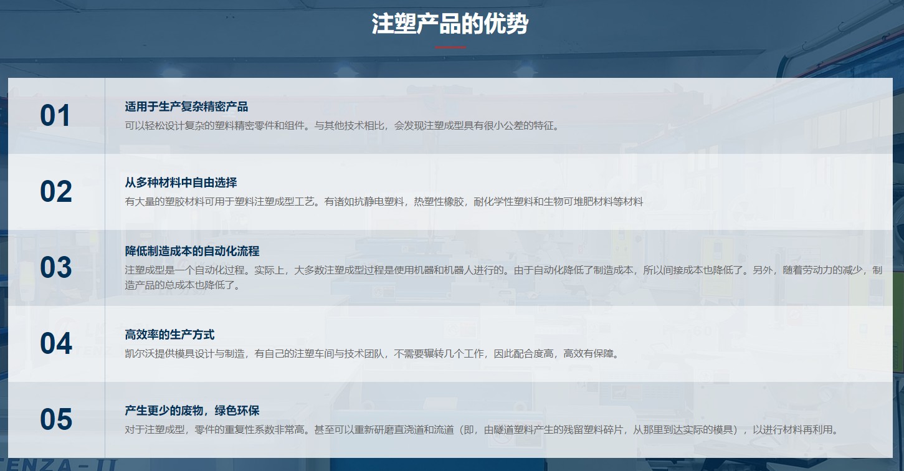
Task: Click the vertical divider right of number 04
Action: click(x=105, y=344)
